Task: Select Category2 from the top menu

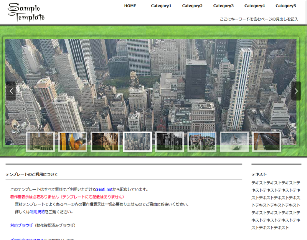Action: click(192, 6)
